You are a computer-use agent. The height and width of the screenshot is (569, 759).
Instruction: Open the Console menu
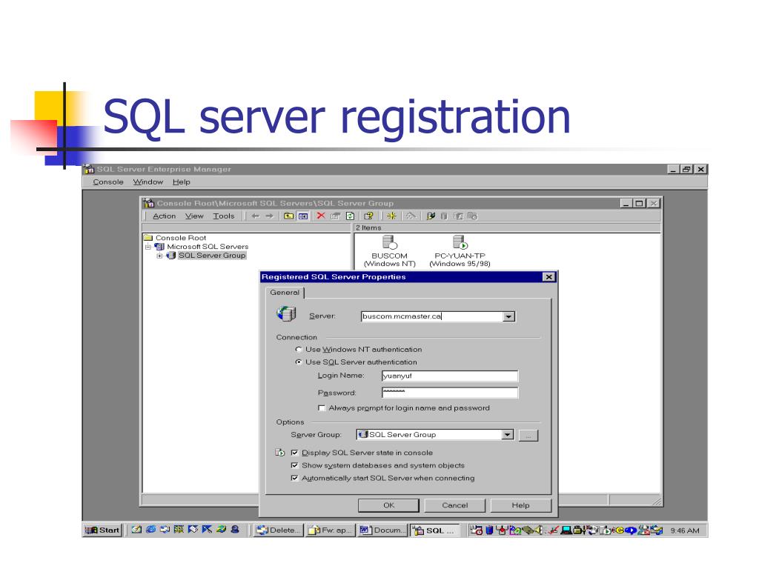tap(108, 182)
